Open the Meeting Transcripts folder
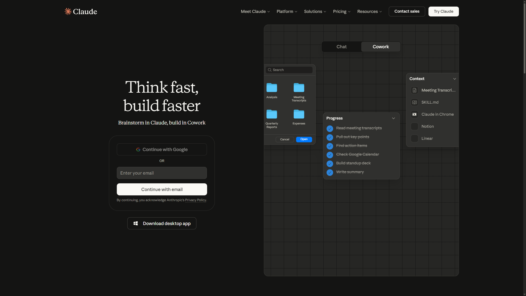526x296 pixels. click(x=299, y=92)
